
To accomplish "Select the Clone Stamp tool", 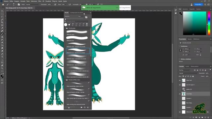I will tap(2, 37).
